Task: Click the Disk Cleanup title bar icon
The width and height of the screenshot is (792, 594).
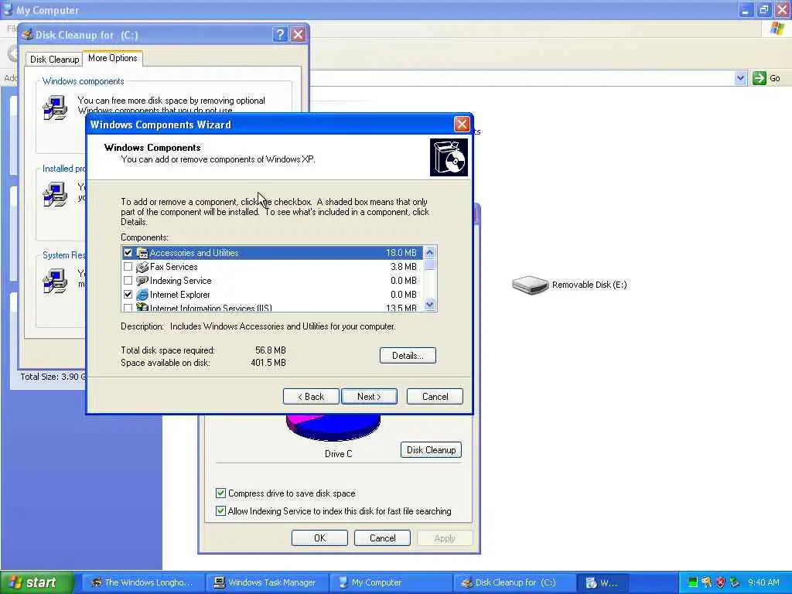Action: pos(27,35)
